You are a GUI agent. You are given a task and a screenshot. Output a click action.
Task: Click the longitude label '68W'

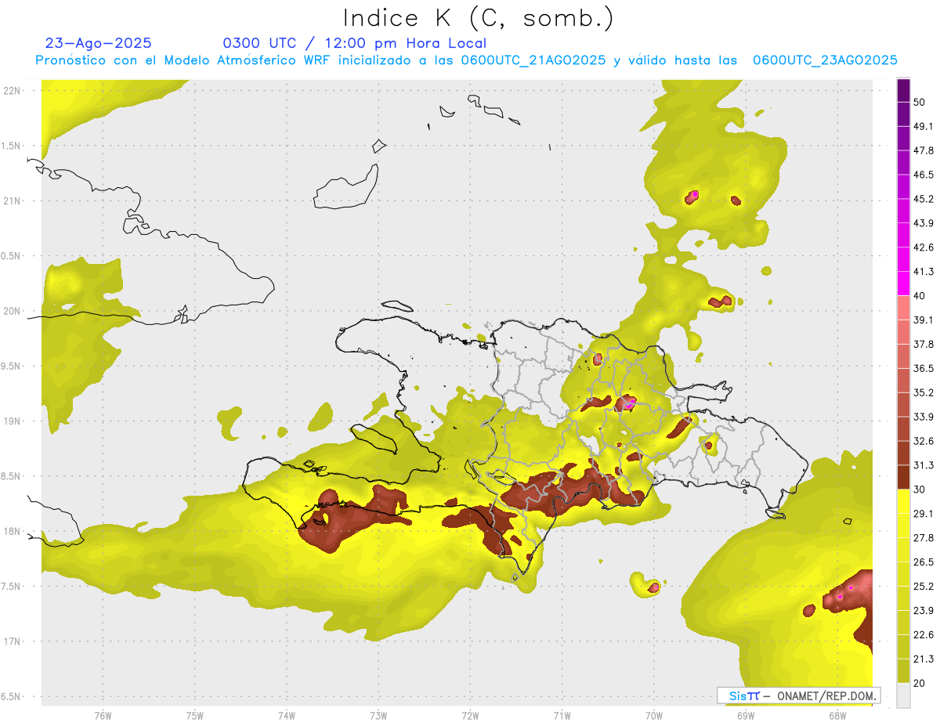click(x=837, y=714)
